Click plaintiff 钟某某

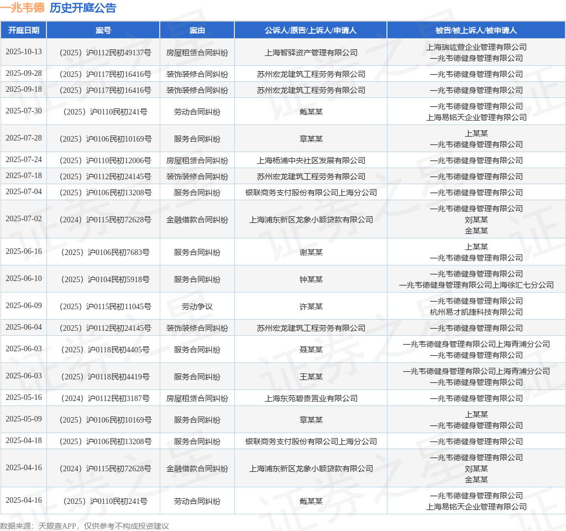(311, 279)
